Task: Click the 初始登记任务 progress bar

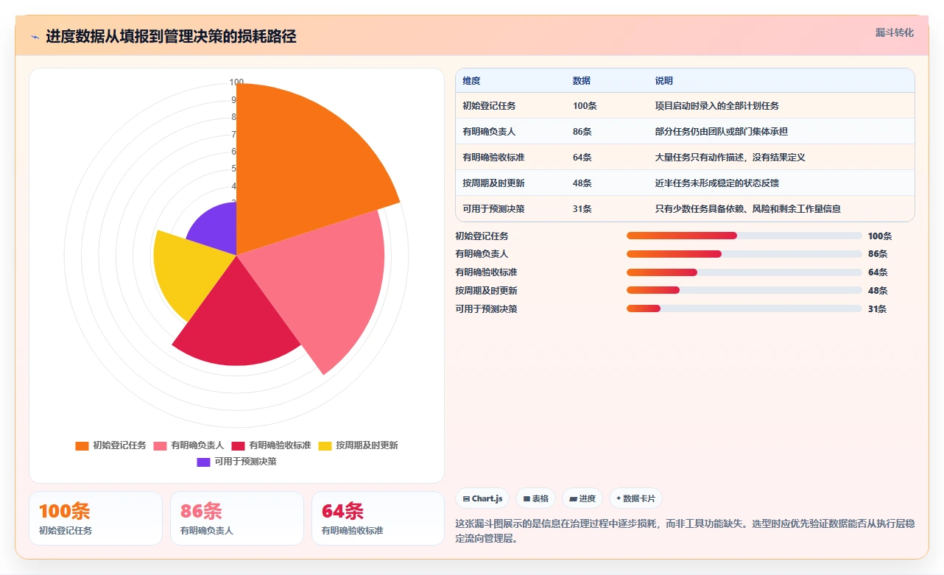Action: click(x=744, y=236)
